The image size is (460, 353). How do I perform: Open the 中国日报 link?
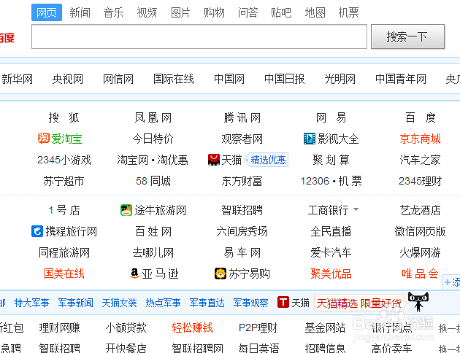click(285, 79)
